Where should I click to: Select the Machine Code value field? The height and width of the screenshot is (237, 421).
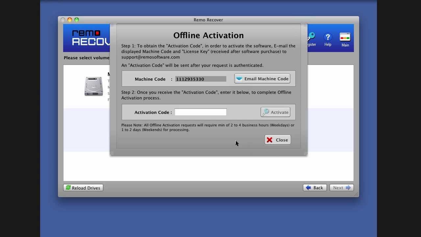tap(201, 79)
